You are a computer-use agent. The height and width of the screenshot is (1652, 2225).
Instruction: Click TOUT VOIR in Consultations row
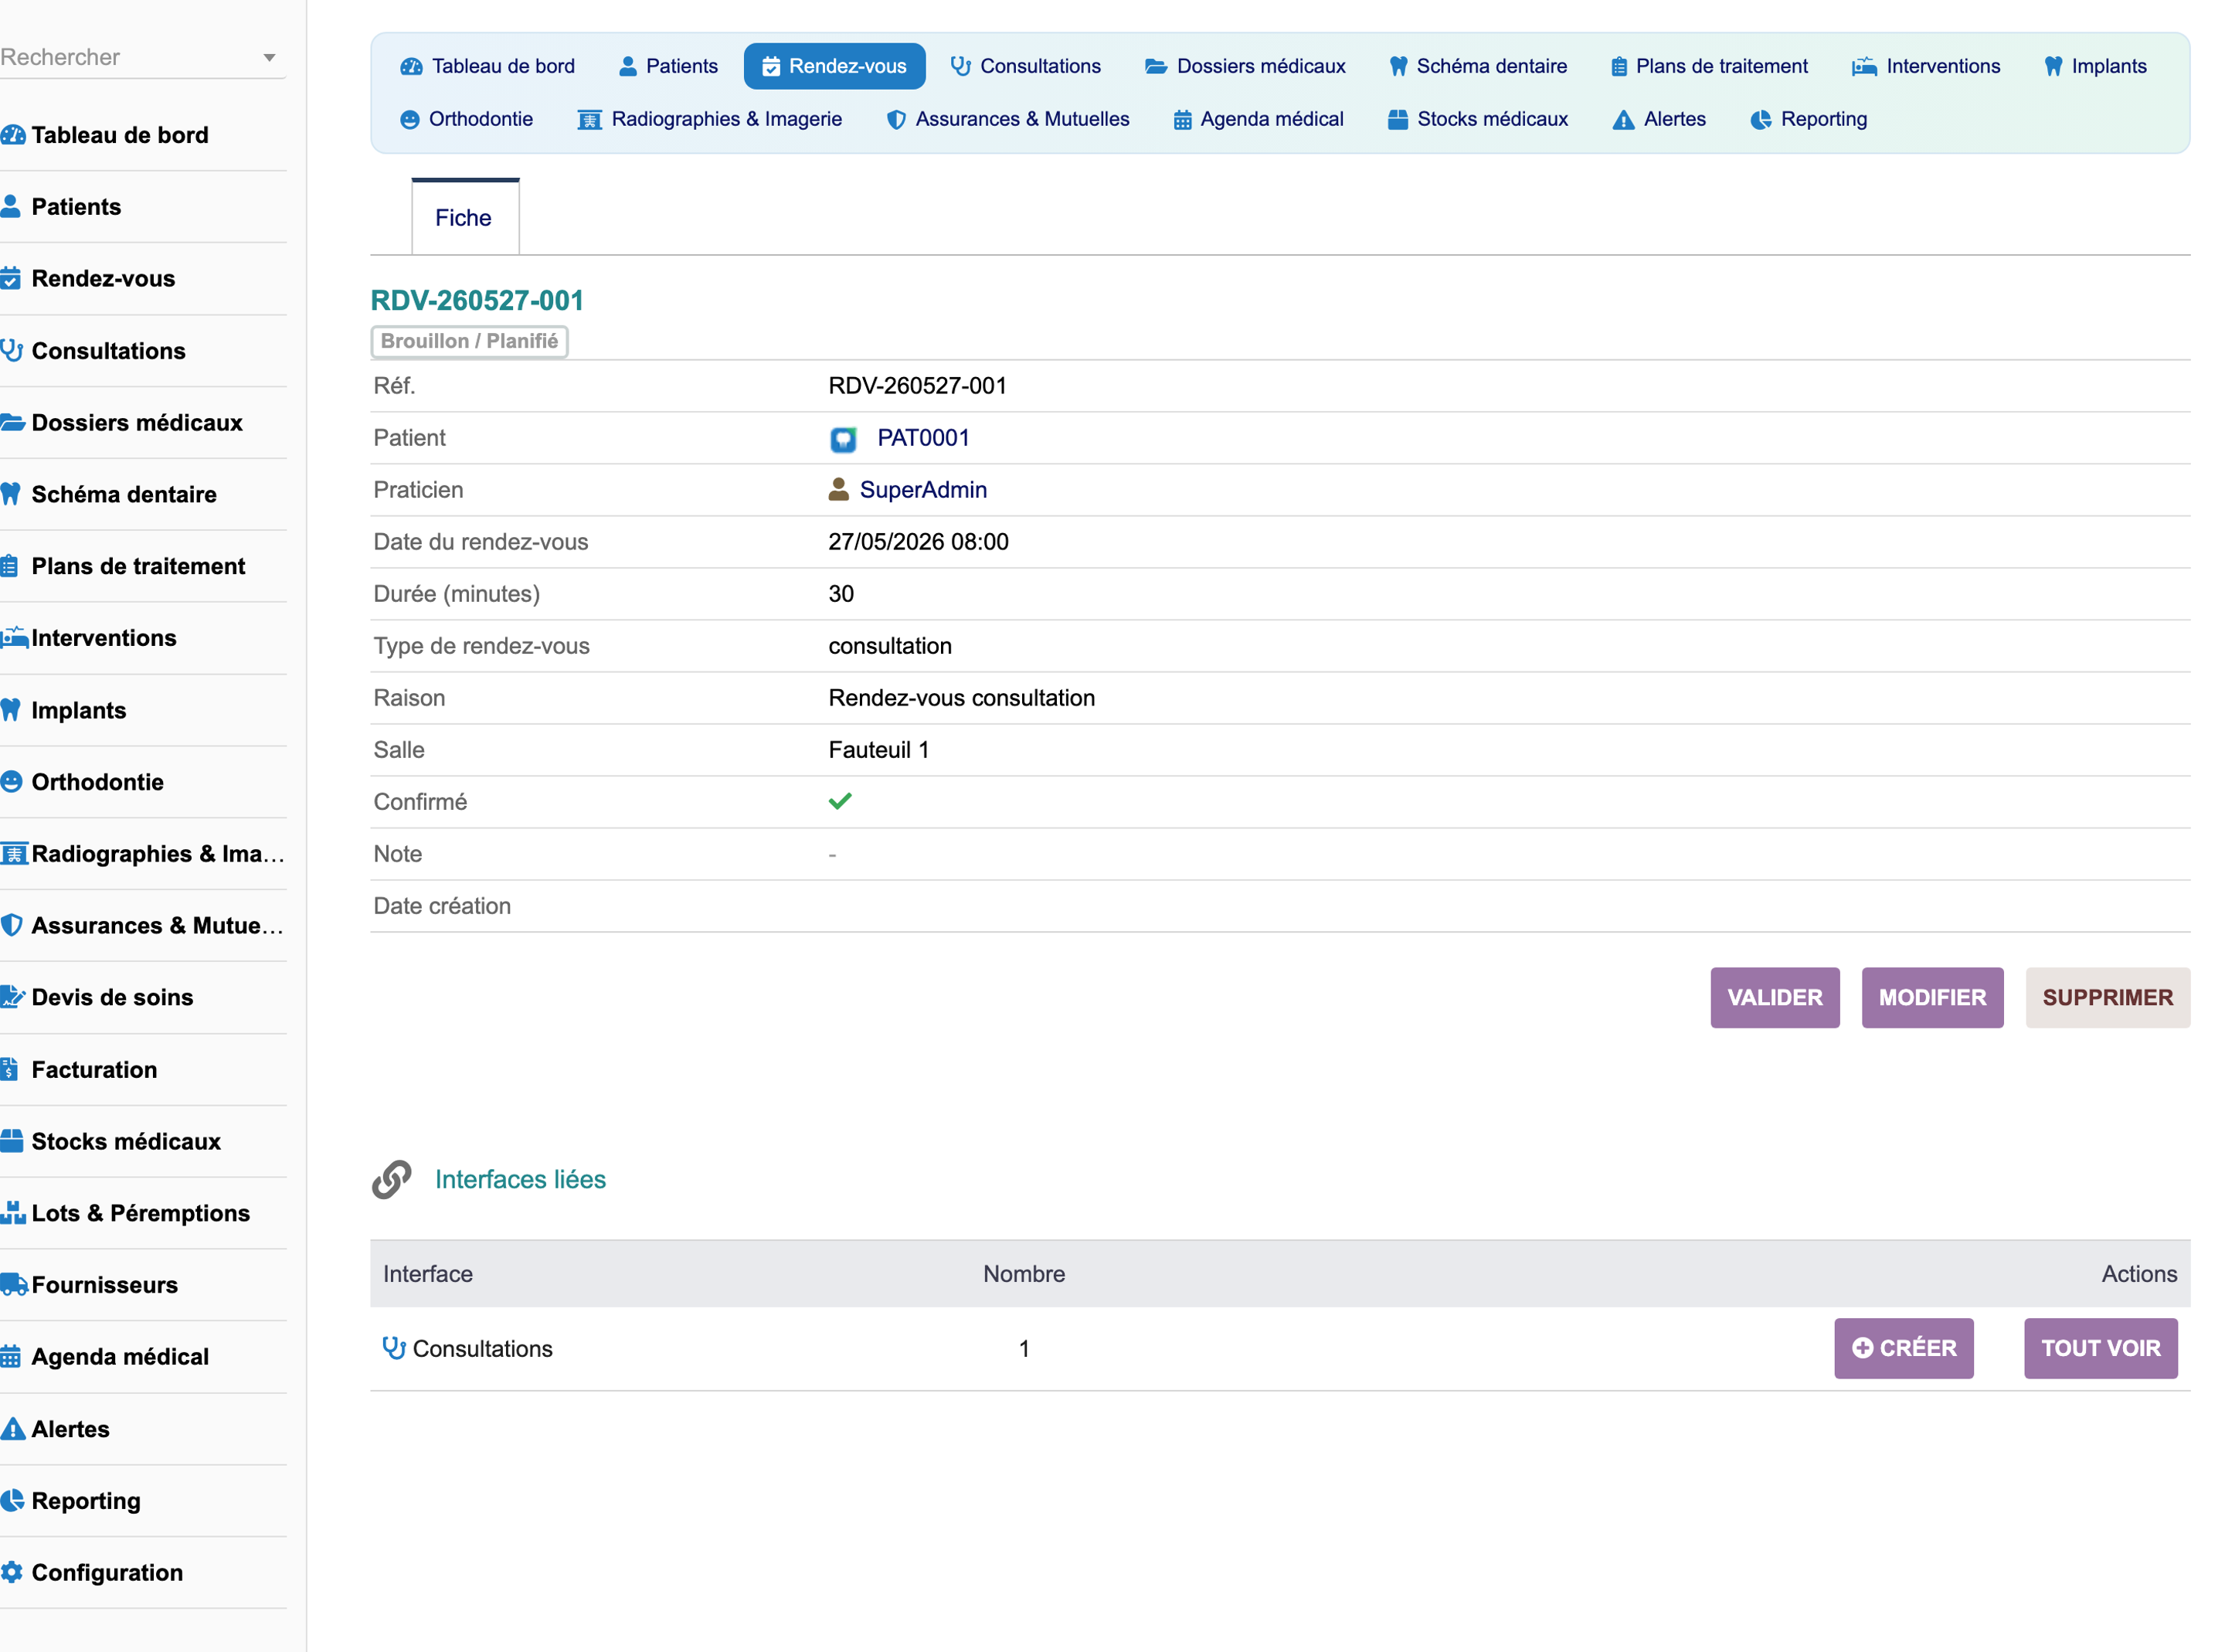click(x=2101, y=1348)
